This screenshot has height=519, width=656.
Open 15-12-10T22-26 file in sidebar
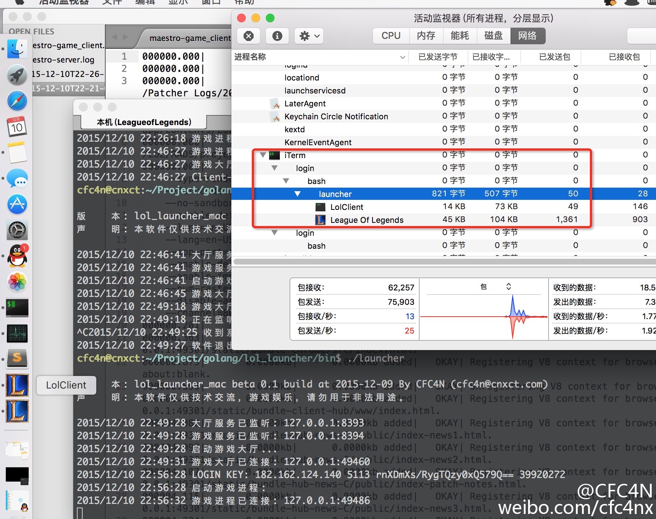pyautogui.click(x=68, y=74)
